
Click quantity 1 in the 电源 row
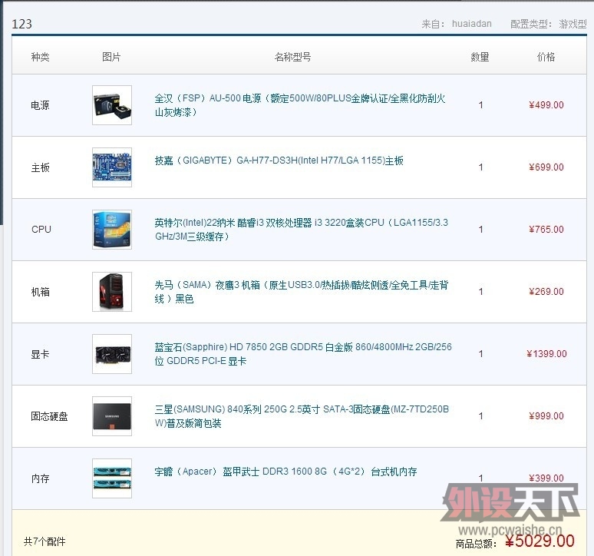pyautogui.click(x=480, y=105)
